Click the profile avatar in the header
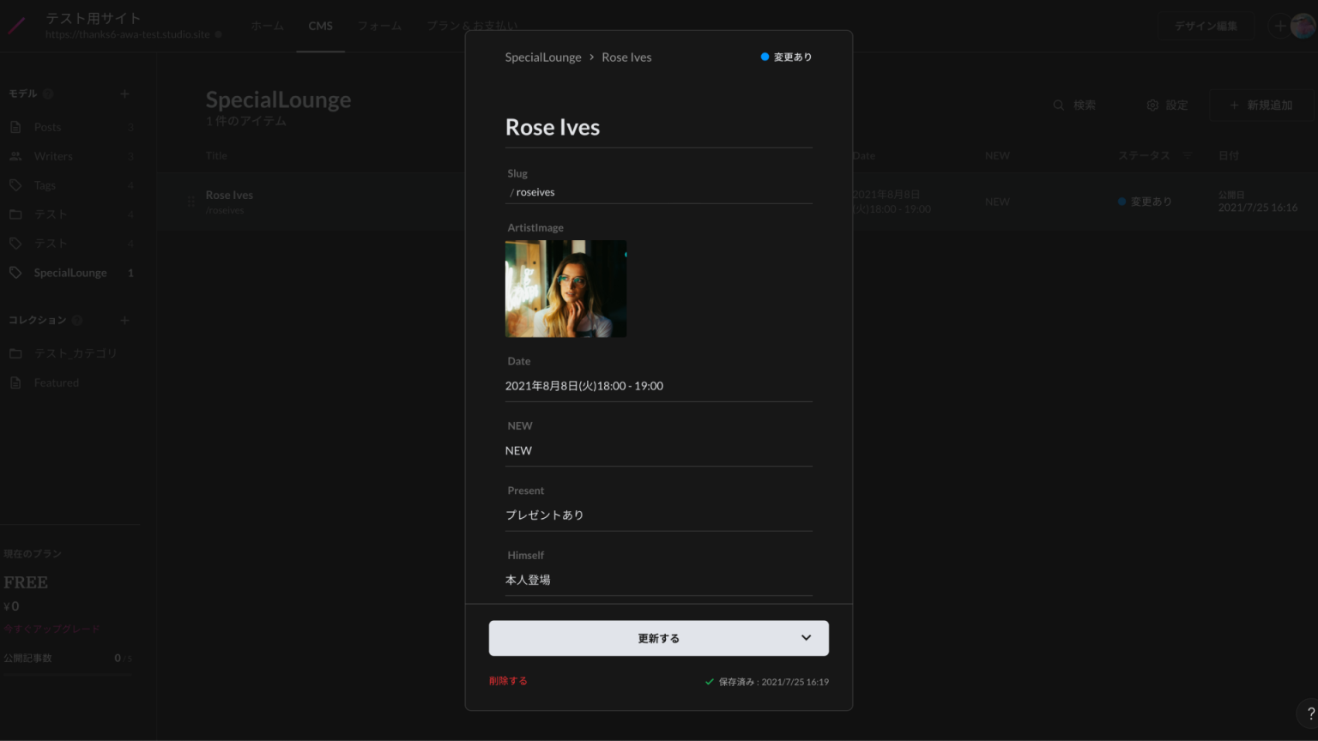1318x741 pixels. tap(1303, 25)
